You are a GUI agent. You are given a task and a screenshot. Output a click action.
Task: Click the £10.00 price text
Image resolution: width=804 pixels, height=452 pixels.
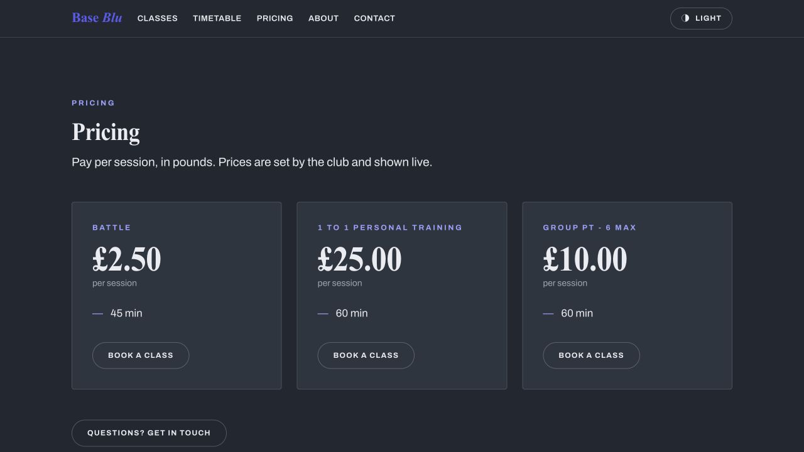(x=585, y=259)
